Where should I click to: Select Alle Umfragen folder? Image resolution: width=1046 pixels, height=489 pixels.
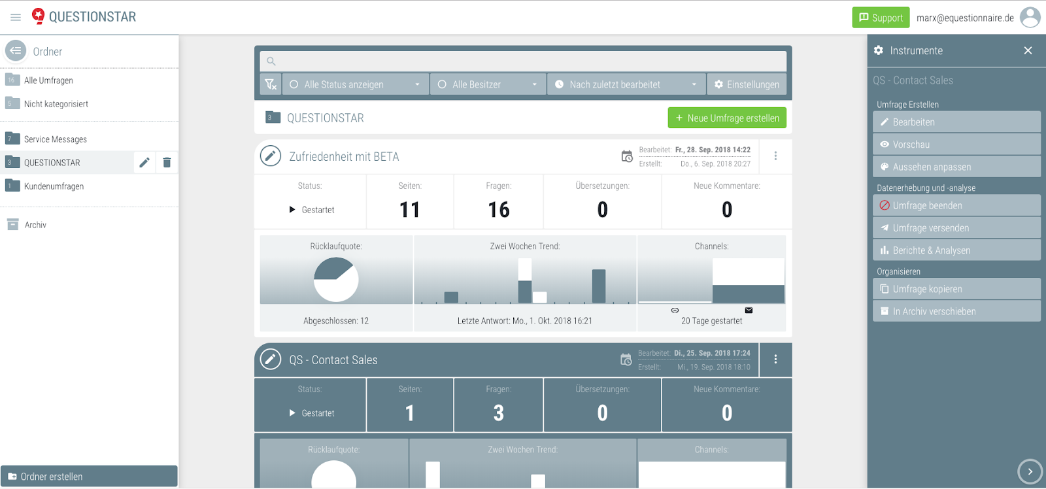point(90,80)
